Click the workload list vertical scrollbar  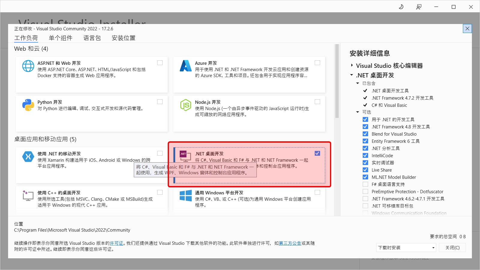[x=337, y=81]
